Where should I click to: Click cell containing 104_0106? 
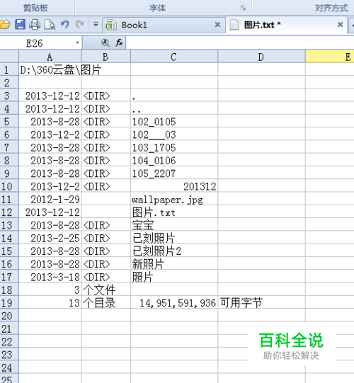[x=174, y=161]
